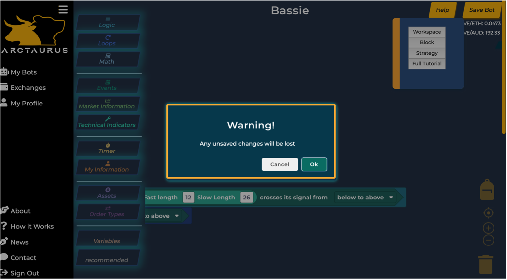
Task: Cancel the unsaved changes warning
Action: (280, 164)
